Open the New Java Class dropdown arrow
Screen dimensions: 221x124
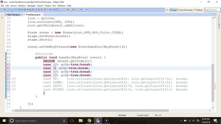(42, 10)
